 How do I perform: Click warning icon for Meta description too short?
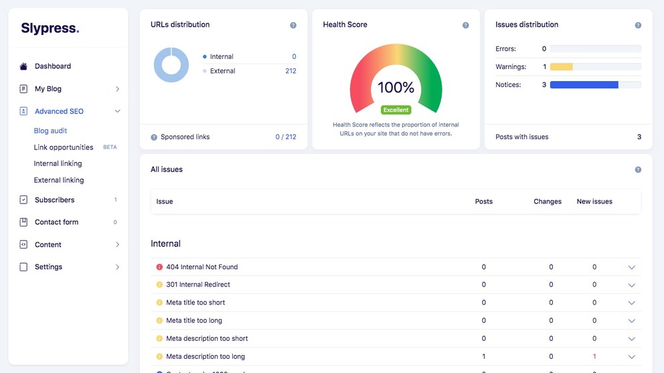click(159, 339)
